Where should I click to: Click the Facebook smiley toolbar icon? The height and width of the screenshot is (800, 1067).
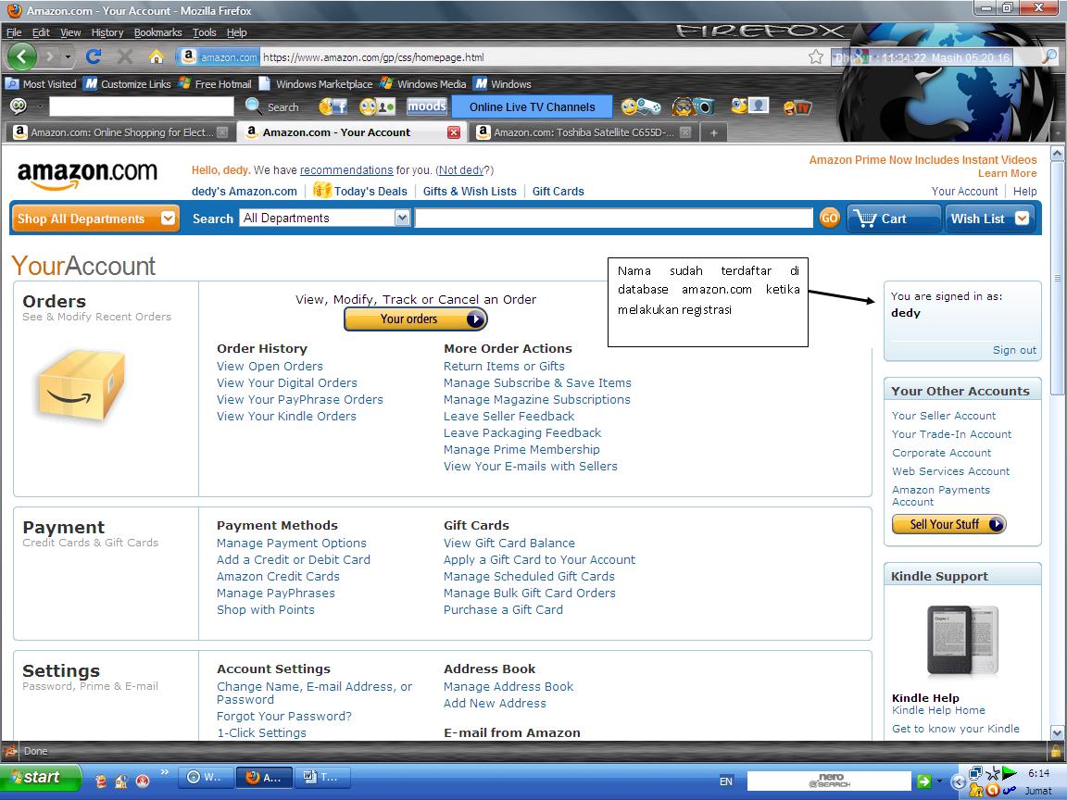[x=333, y=106]
